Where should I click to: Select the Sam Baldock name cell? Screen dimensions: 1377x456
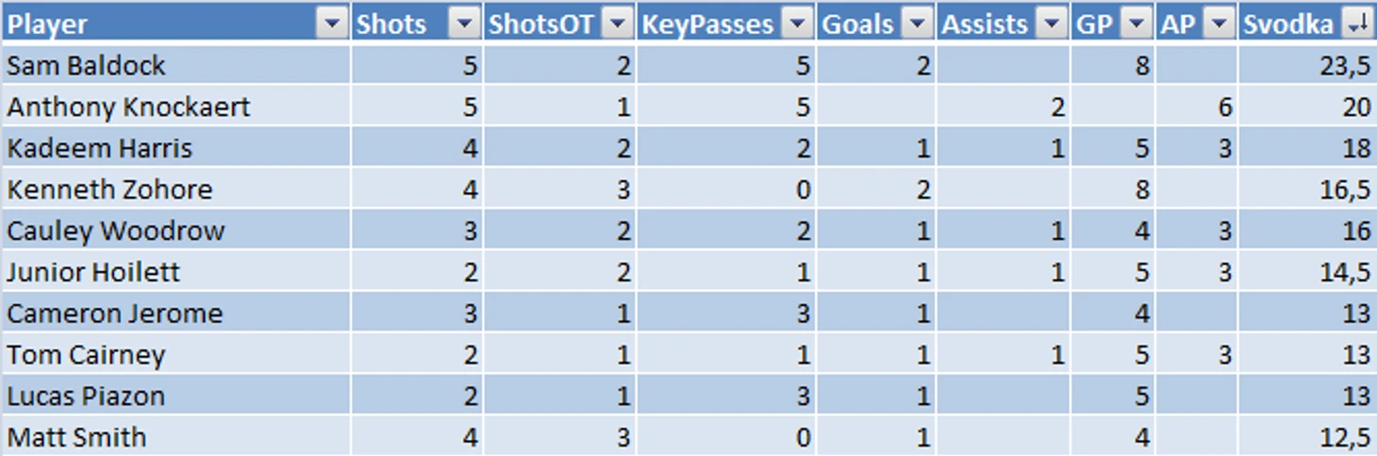175,65
